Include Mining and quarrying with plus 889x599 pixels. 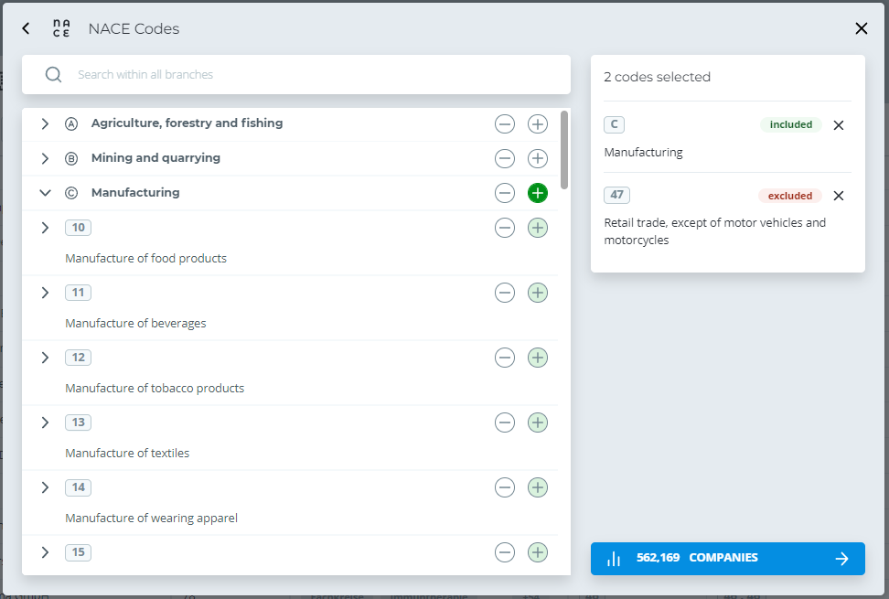click(538, 158)
